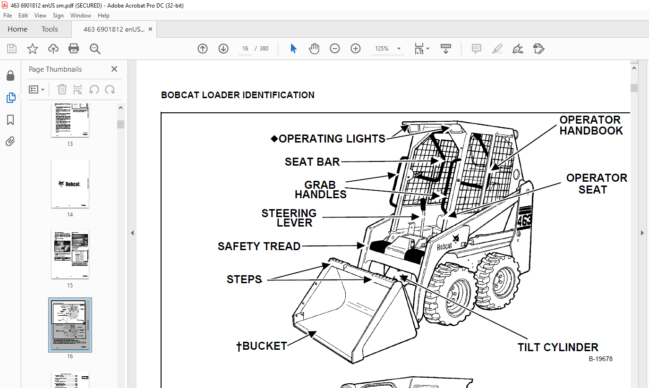Toggle the Page Thumbnails sidebar icon
Viewport: 649px width, 388px height.
point(10,98)
